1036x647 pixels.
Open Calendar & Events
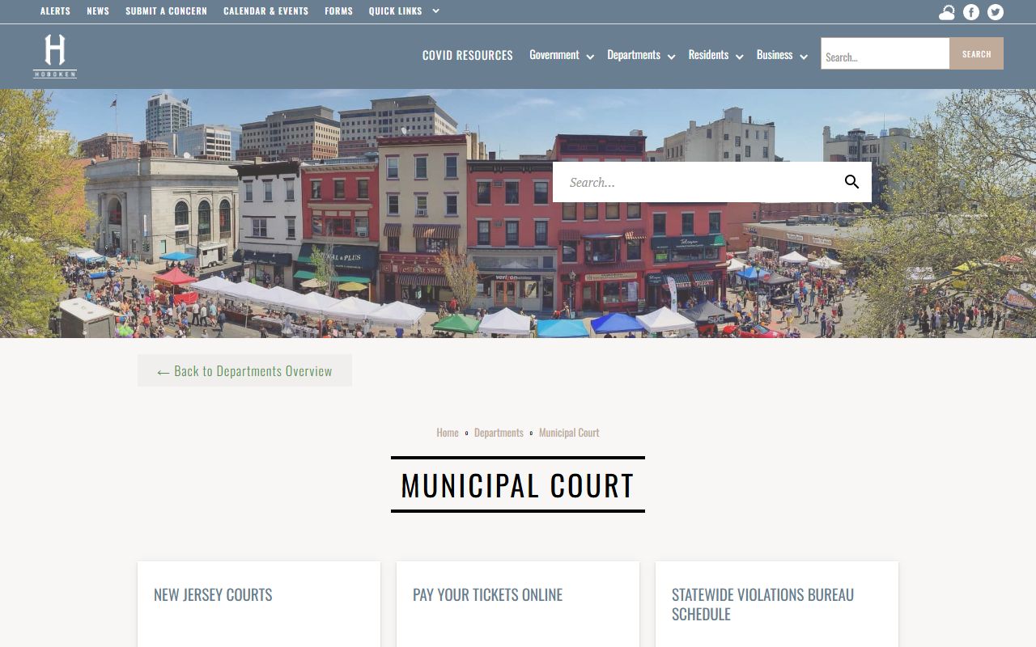[x=265, y=11]
